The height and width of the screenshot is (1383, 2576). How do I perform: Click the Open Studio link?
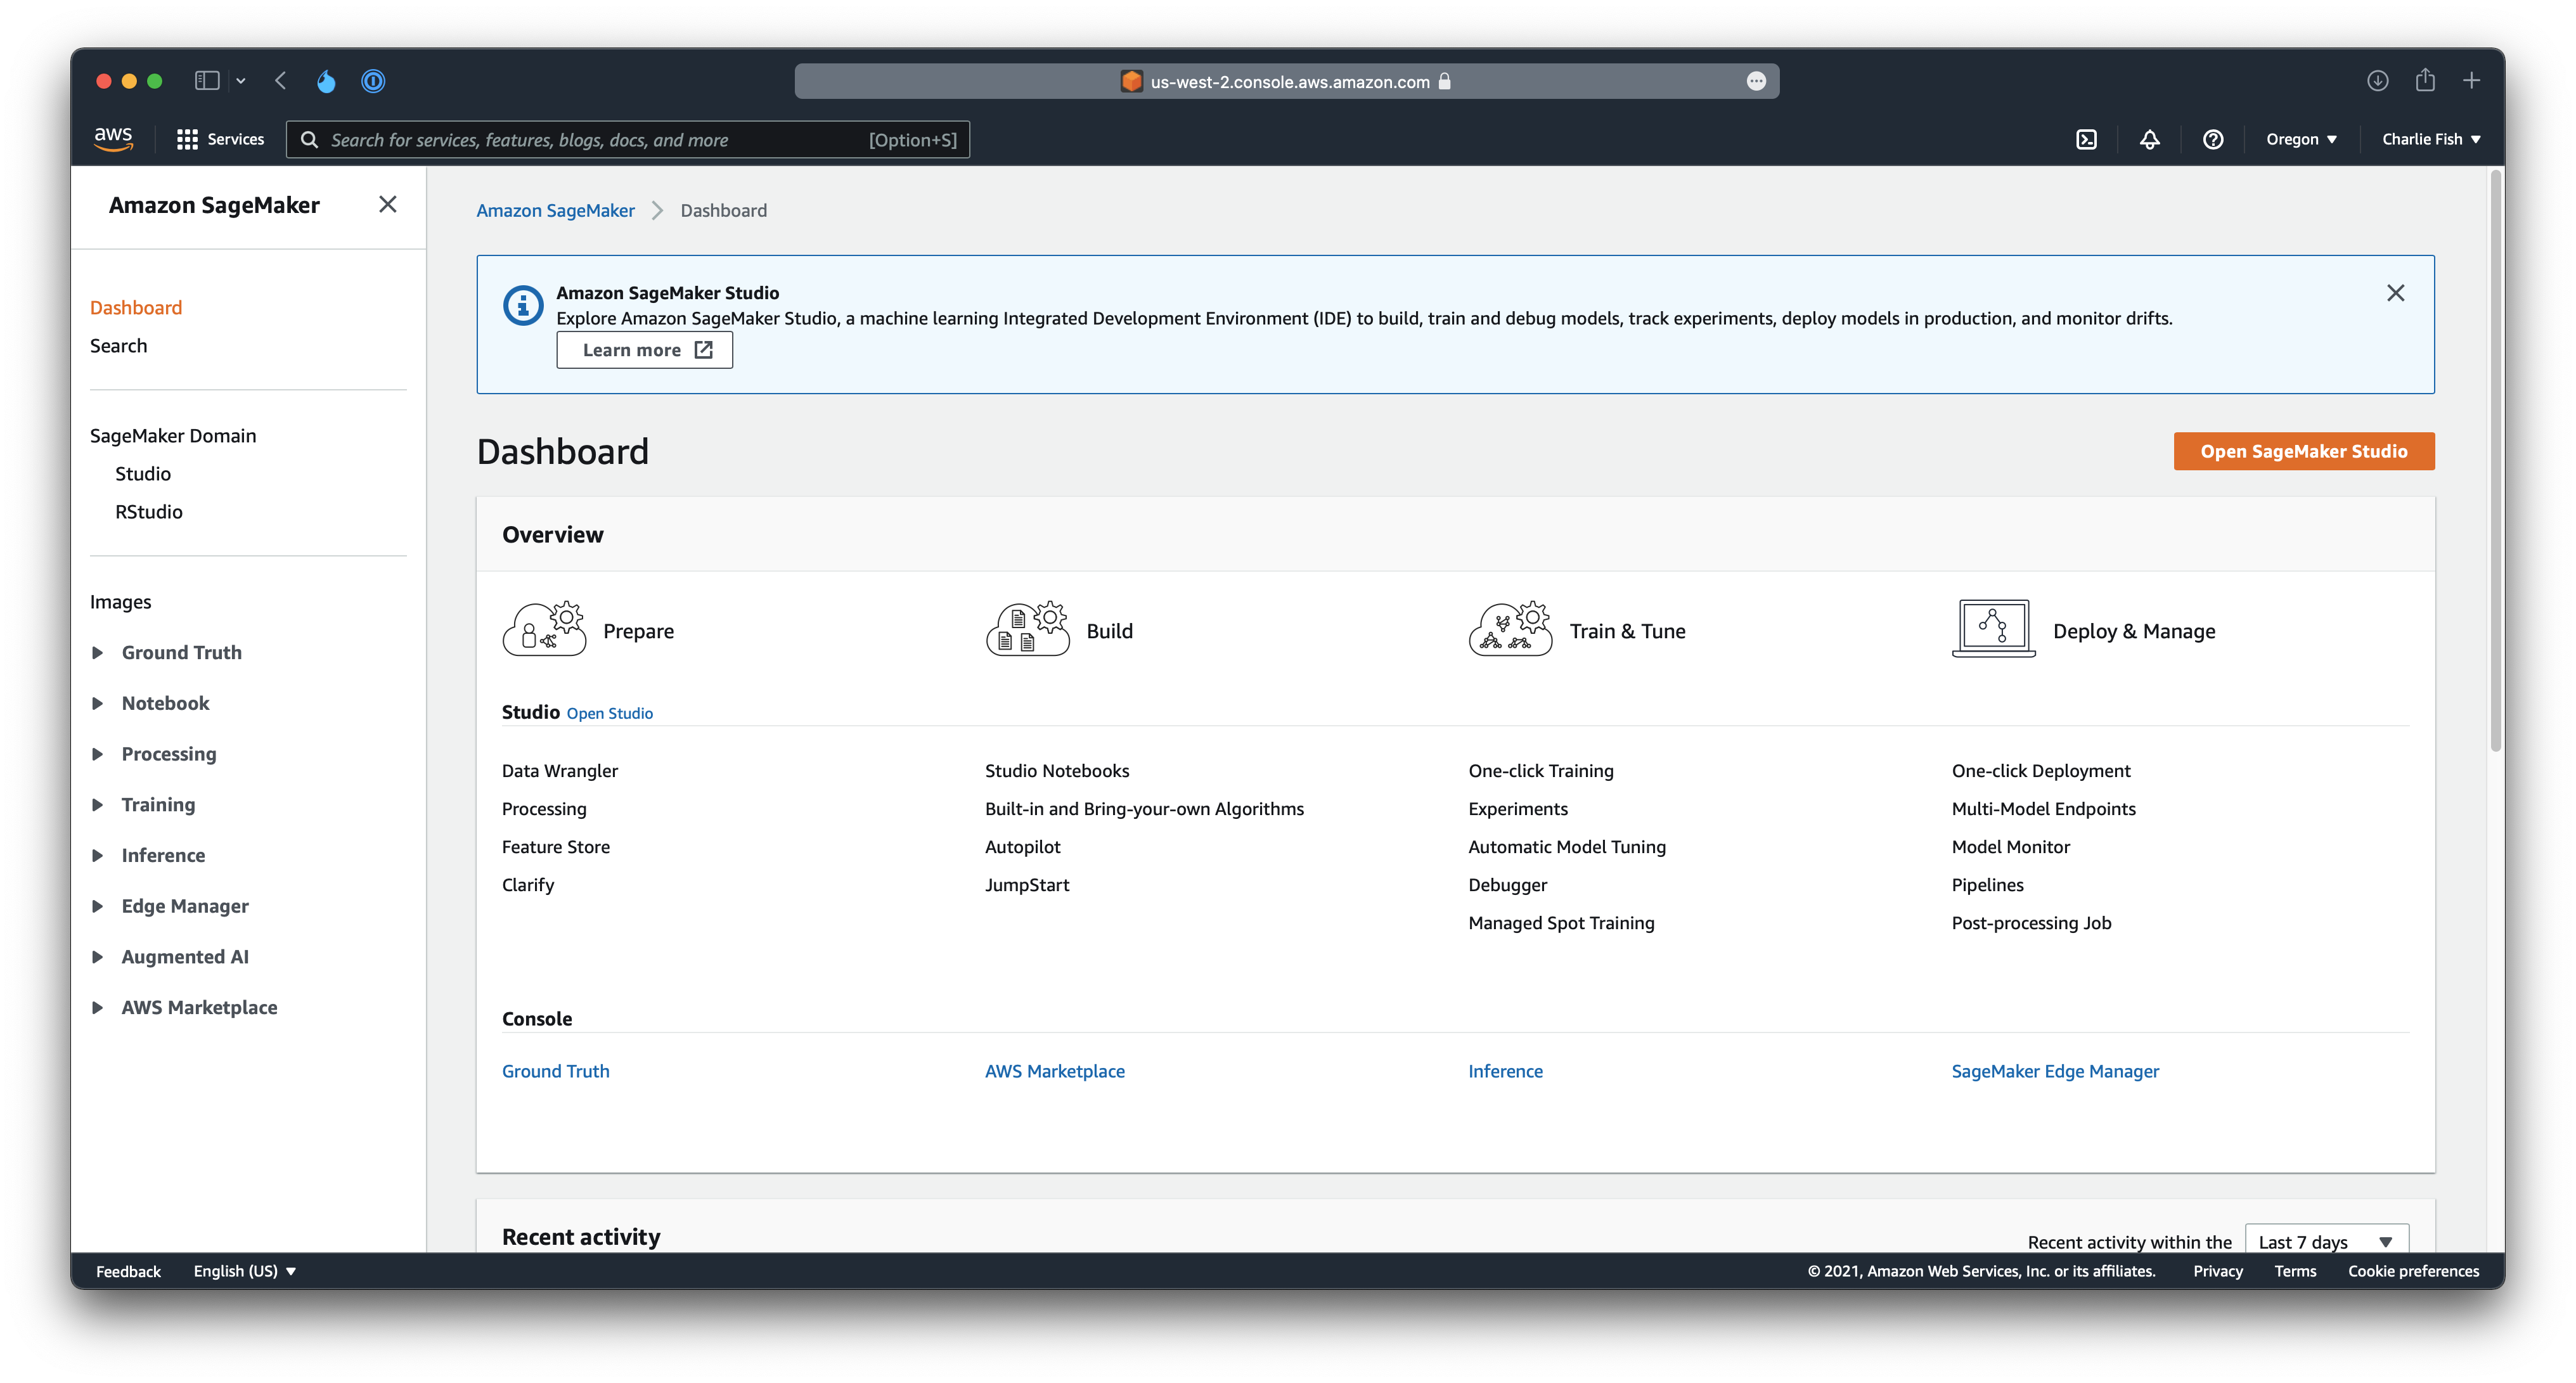coord(610,713)
